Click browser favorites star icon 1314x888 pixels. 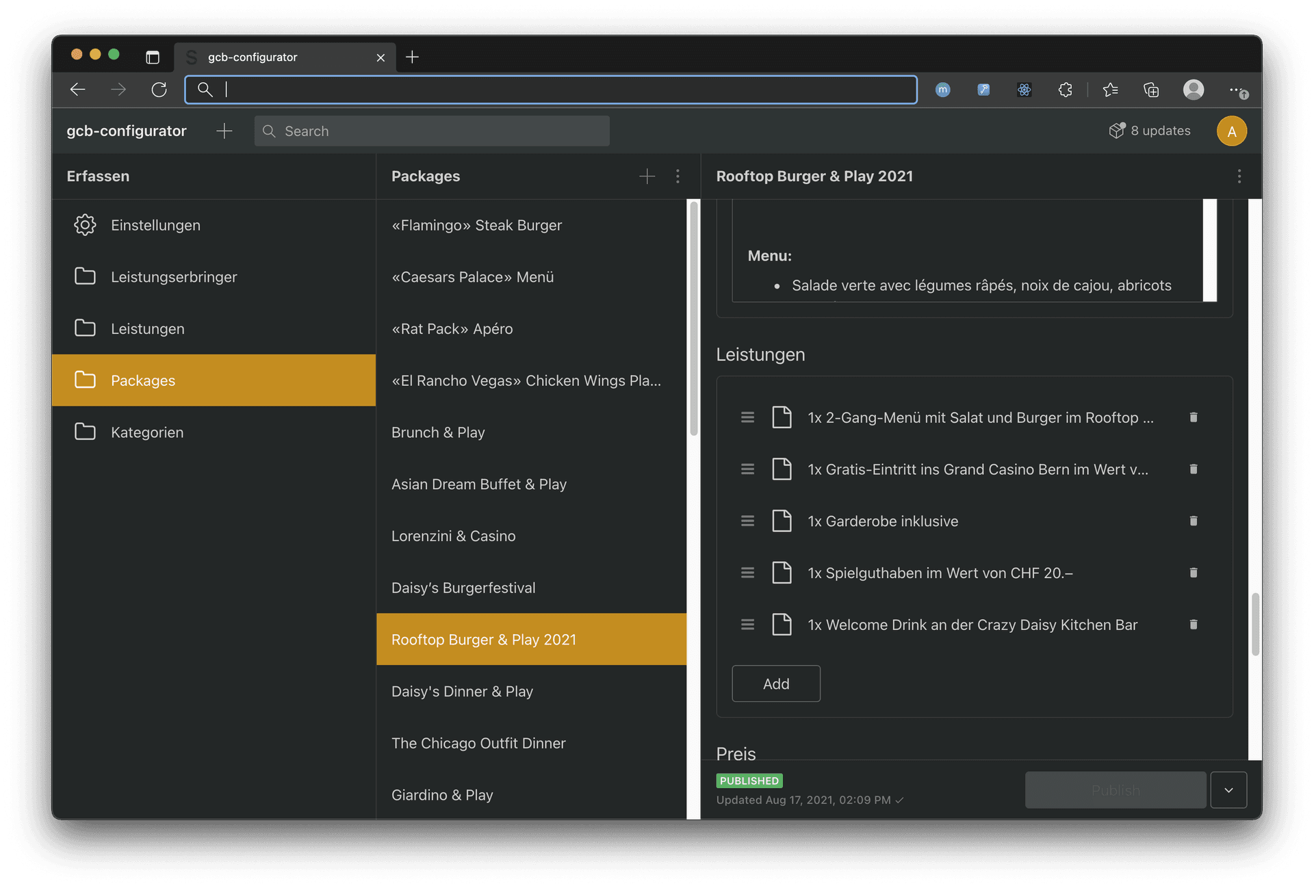pos(1110,90)
